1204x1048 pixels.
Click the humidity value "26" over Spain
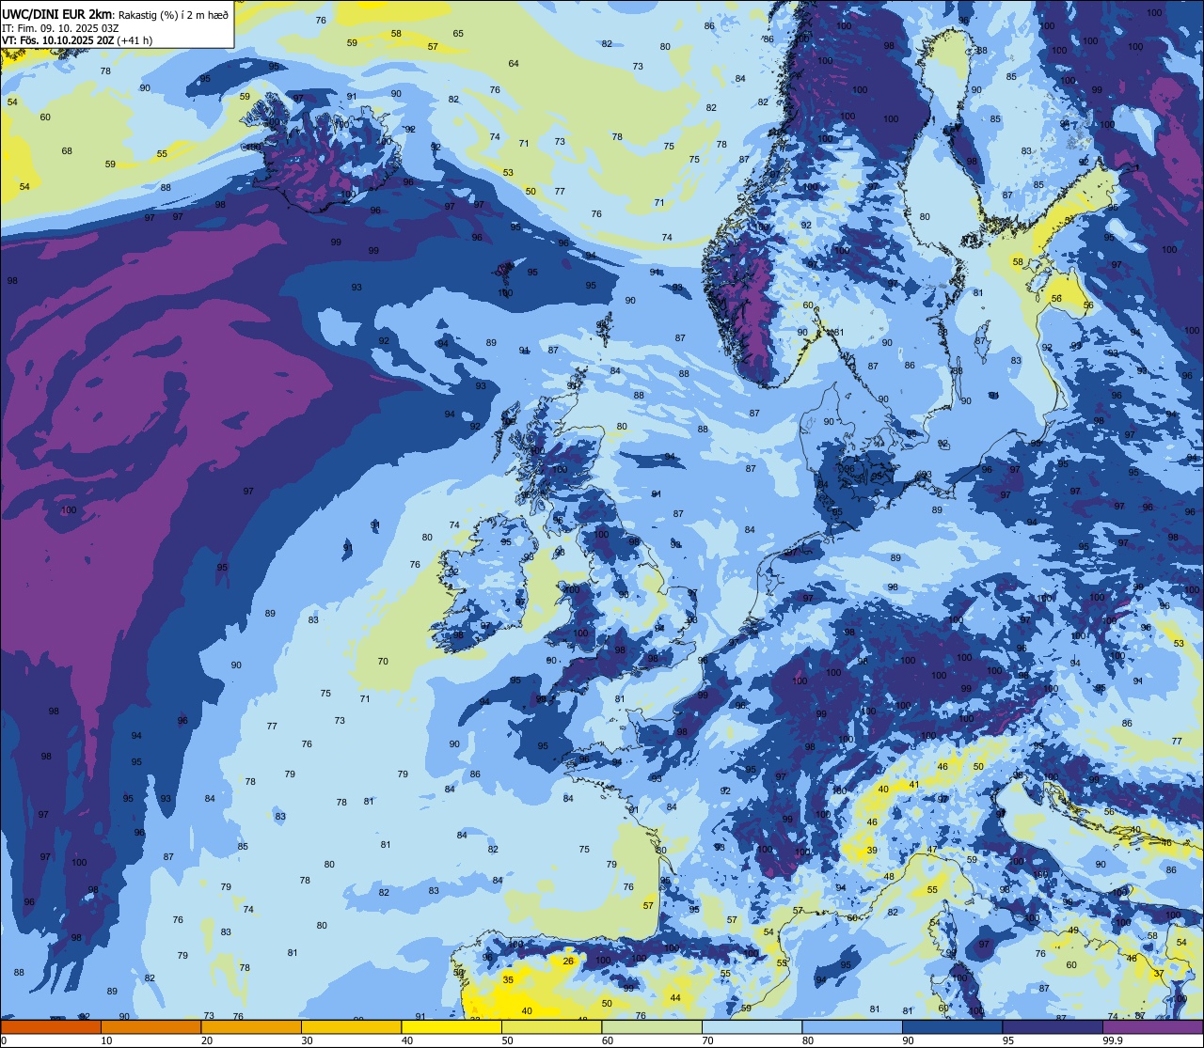click(568, 962)
